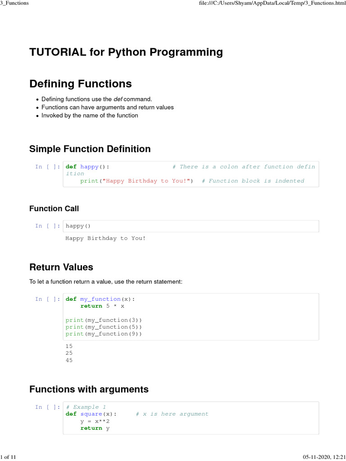Click the output value 45
The height and width of the screenshot is (461, 346).
69,360
